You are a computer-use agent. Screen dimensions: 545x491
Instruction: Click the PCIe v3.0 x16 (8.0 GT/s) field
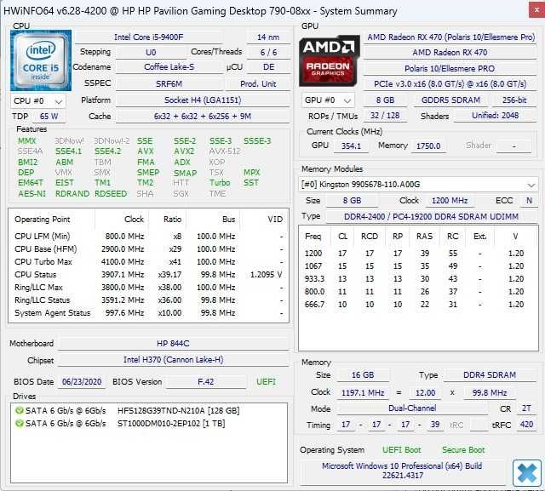(x=450, y=84)
